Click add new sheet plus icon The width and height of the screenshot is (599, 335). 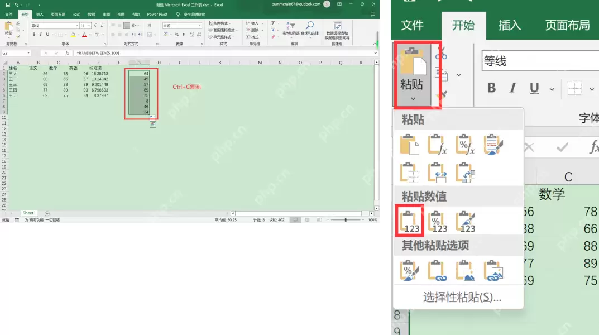click(x=47, y=213)
